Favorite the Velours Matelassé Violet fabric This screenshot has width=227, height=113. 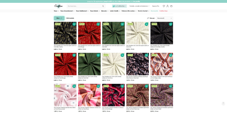pos(152,104)
